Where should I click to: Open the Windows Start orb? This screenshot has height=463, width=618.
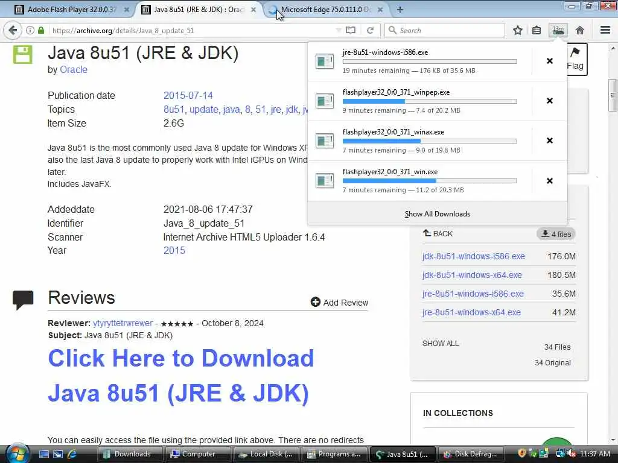pos(17,453)
